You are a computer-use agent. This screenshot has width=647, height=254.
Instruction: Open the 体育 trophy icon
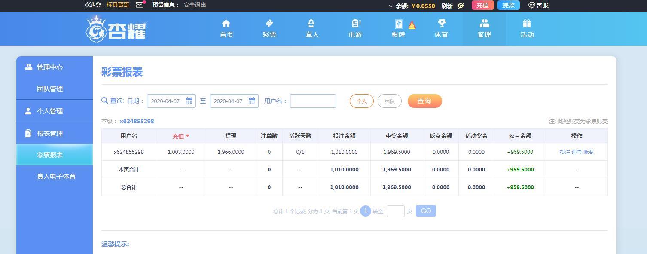[x=442, y=23]
